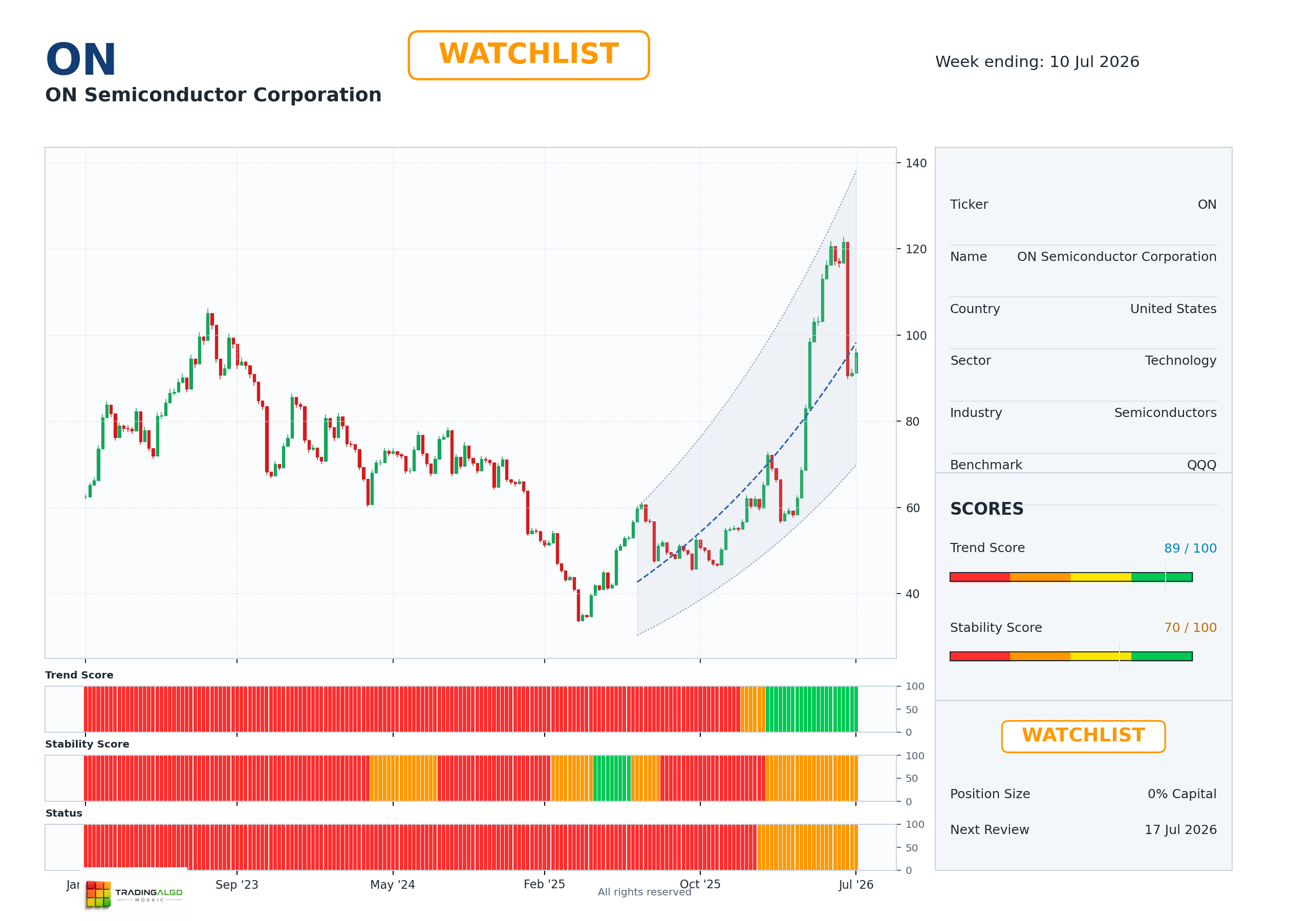Screen dimensions: 1290x921
Task: Click the Stability Score color gauge bar
Action: [1071, 656]
